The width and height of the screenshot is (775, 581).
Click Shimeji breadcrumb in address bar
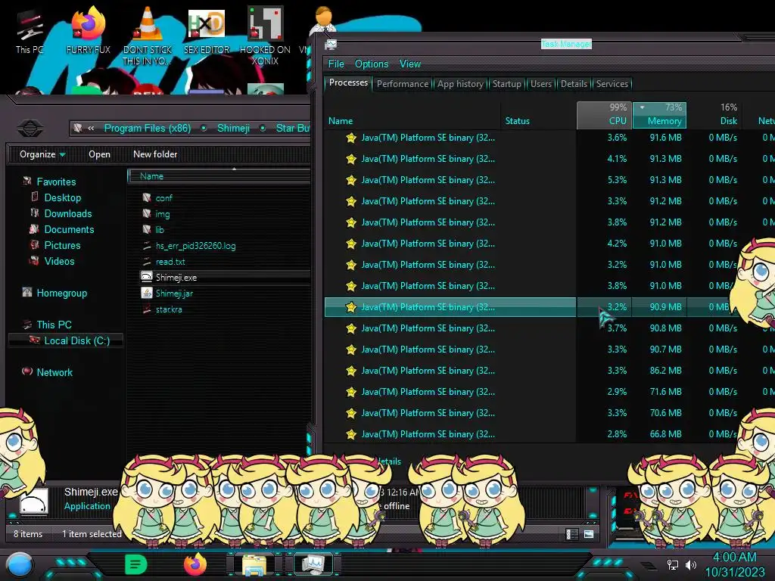(x=233, y=129)
